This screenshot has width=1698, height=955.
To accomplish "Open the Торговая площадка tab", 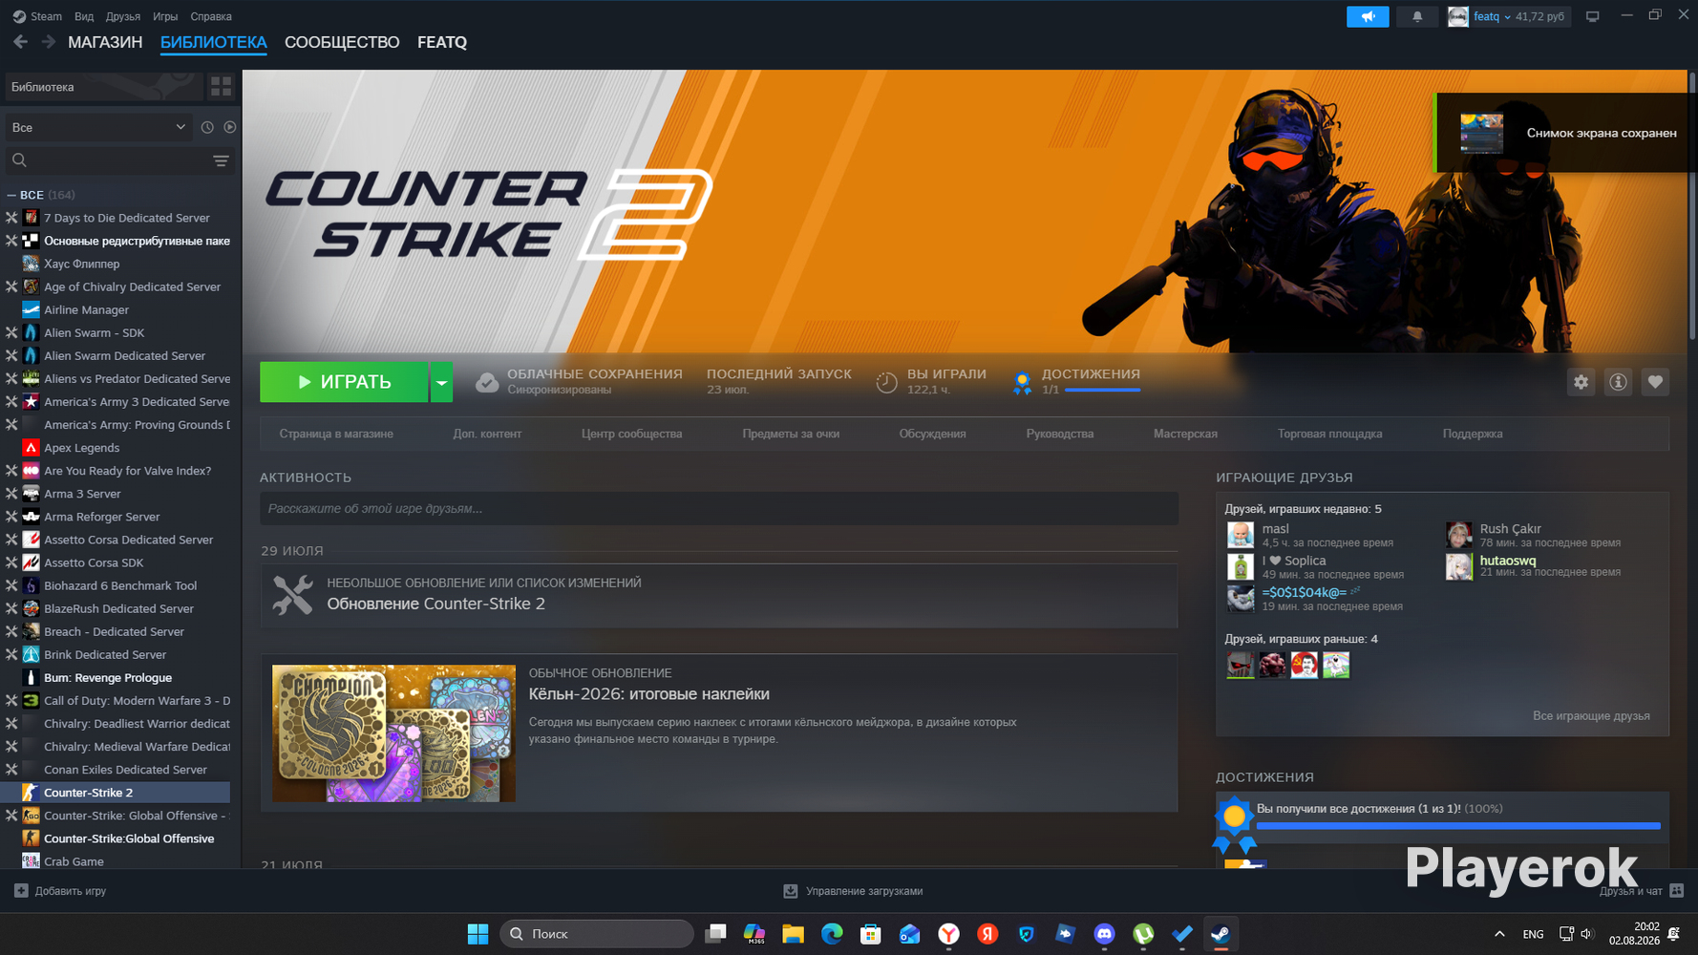I will (1329, 434).
